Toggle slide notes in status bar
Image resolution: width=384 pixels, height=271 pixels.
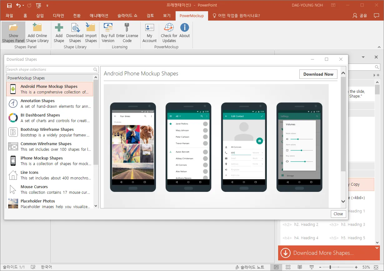(x=250, y=267)
